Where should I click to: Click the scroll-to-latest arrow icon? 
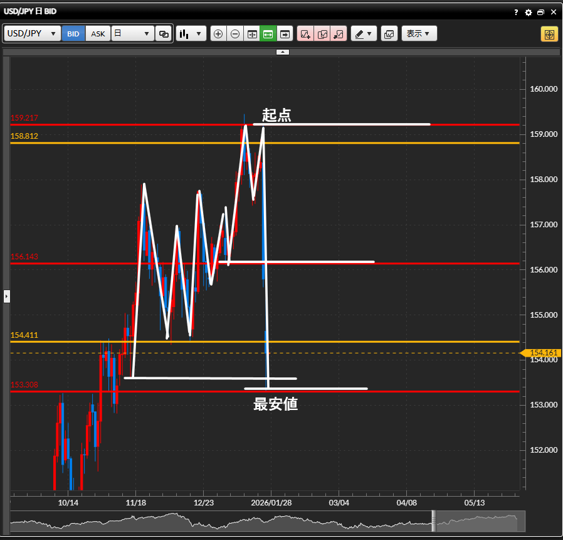[x=285, y=34]
